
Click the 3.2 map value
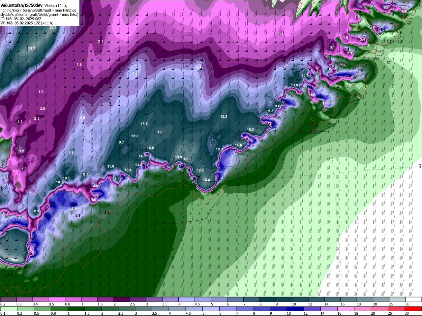click(x=21, y=151)
